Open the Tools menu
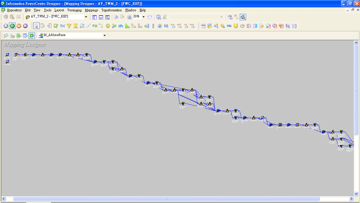The height and width of the screenshot is (203, 360). tap(48, 10)
